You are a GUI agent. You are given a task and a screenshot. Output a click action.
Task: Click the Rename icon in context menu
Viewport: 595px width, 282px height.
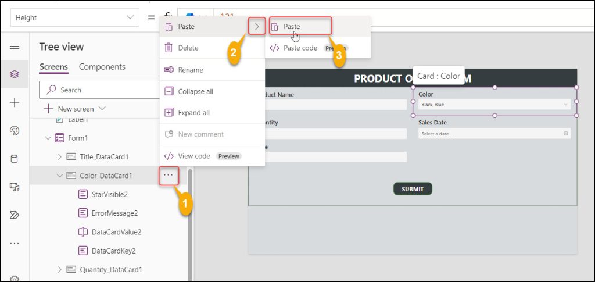(x=169, y=70)
